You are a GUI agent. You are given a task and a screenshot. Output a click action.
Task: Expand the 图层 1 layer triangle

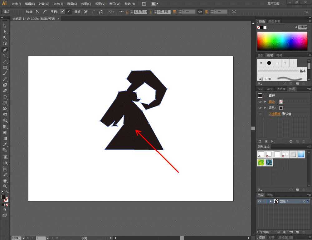[x=271, y=201]
